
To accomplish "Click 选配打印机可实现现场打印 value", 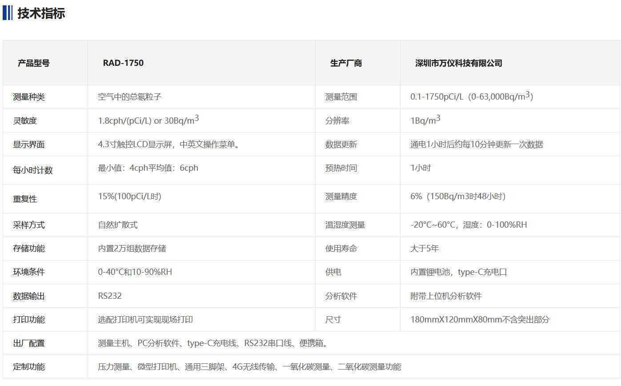I will 145,319.
